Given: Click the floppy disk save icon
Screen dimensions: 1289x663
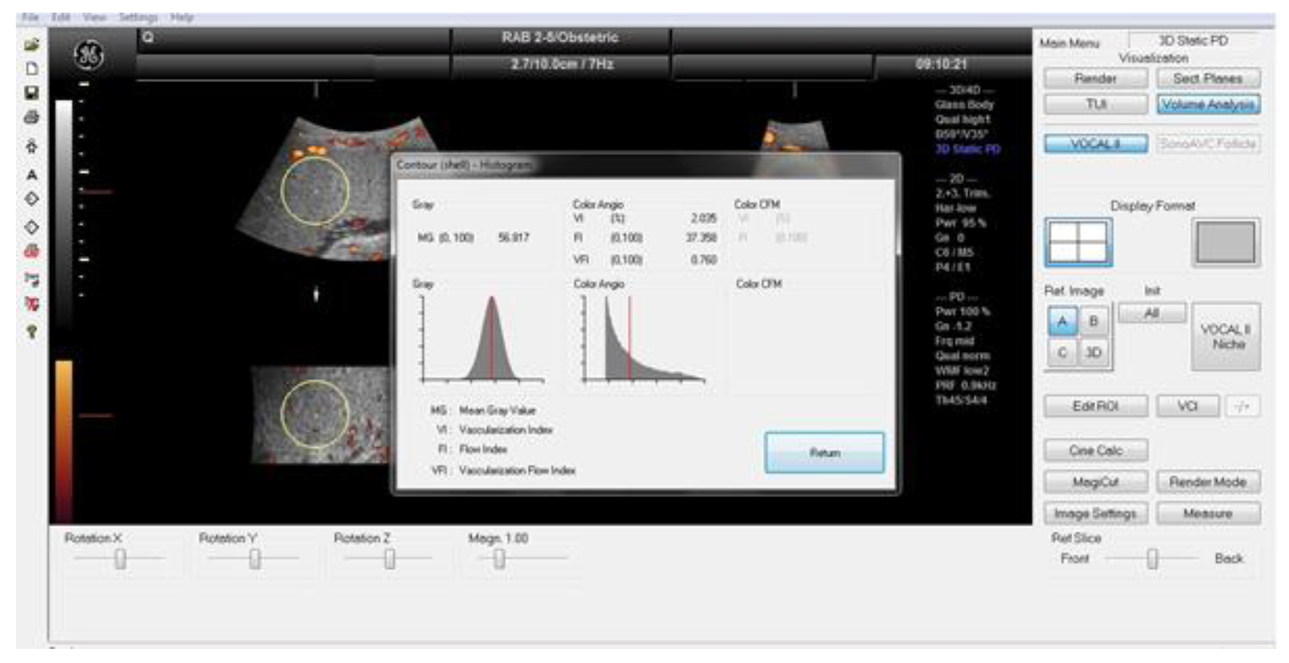Looking at the screenshot, I should tap(31, 93).
